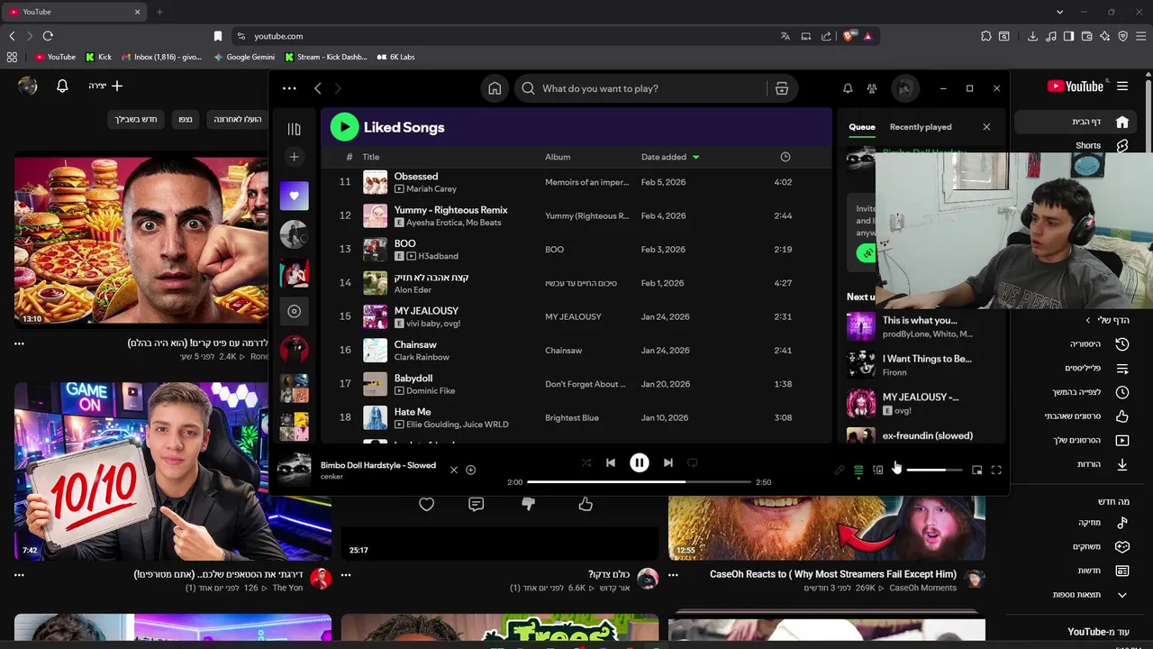
Task: Sort by duration clock icon header
Action: coord(785,157)
